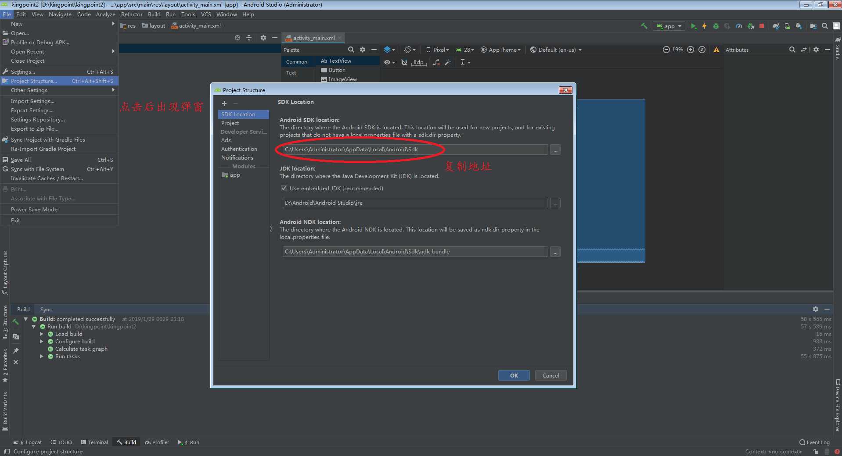Open design surface layers dropdown
Screen dimensions: 842x456
tap(389, 50)
